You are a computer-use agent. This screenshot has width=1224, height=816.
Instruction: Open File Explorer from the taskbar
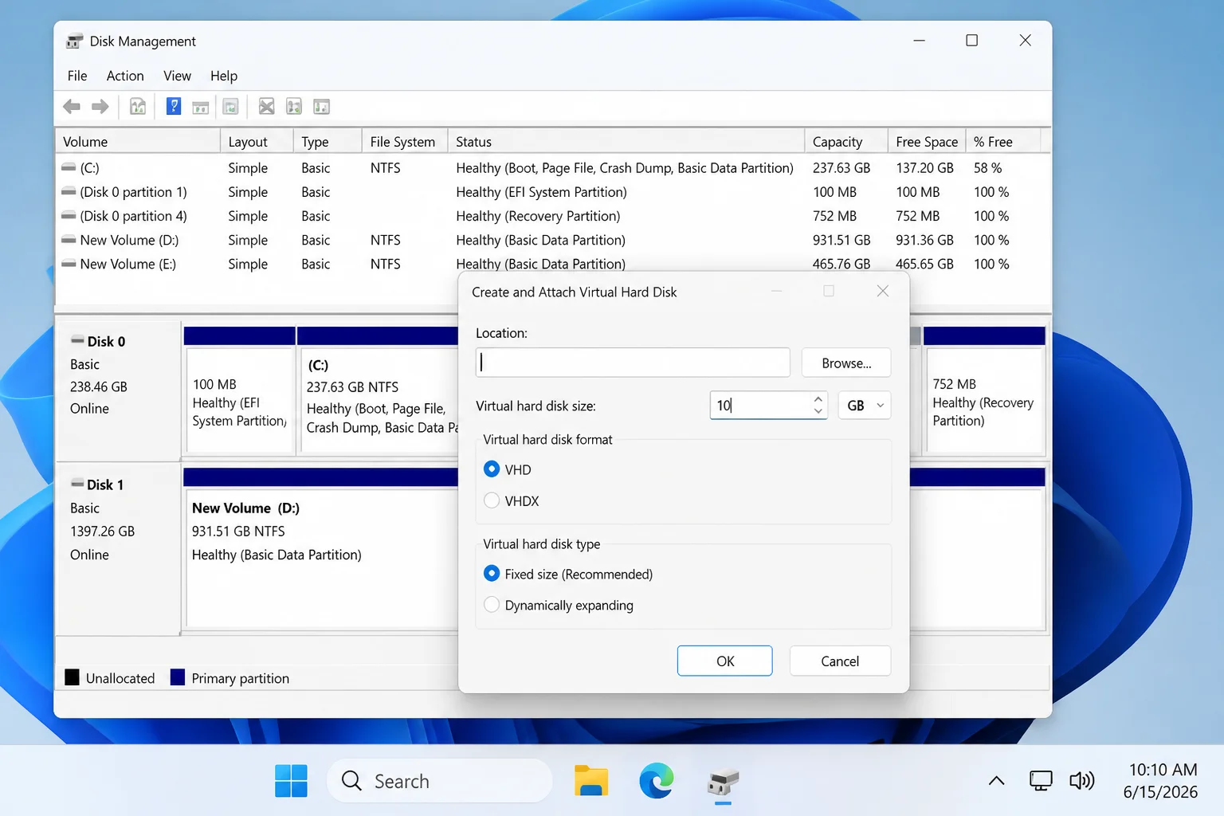pos(591,781)
